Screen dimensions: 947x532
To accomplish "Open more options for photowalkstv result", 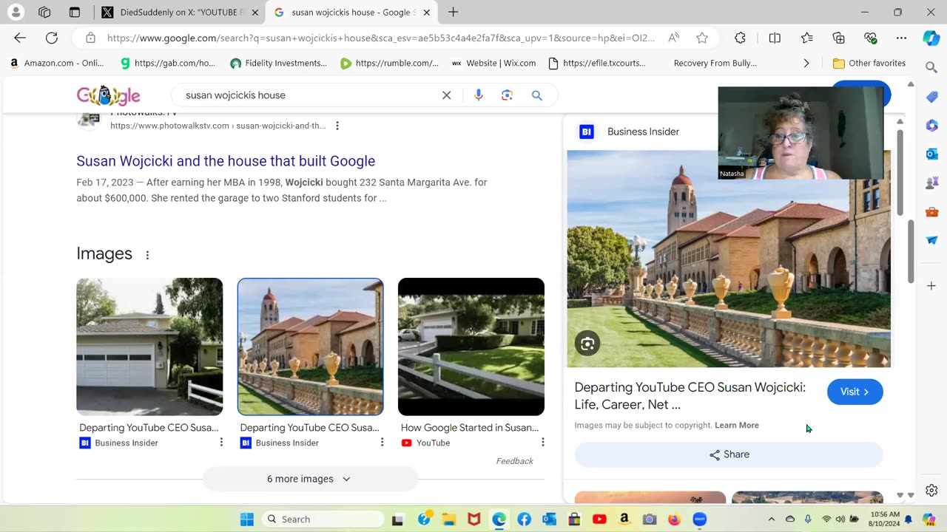I will (x=337, y=126).
